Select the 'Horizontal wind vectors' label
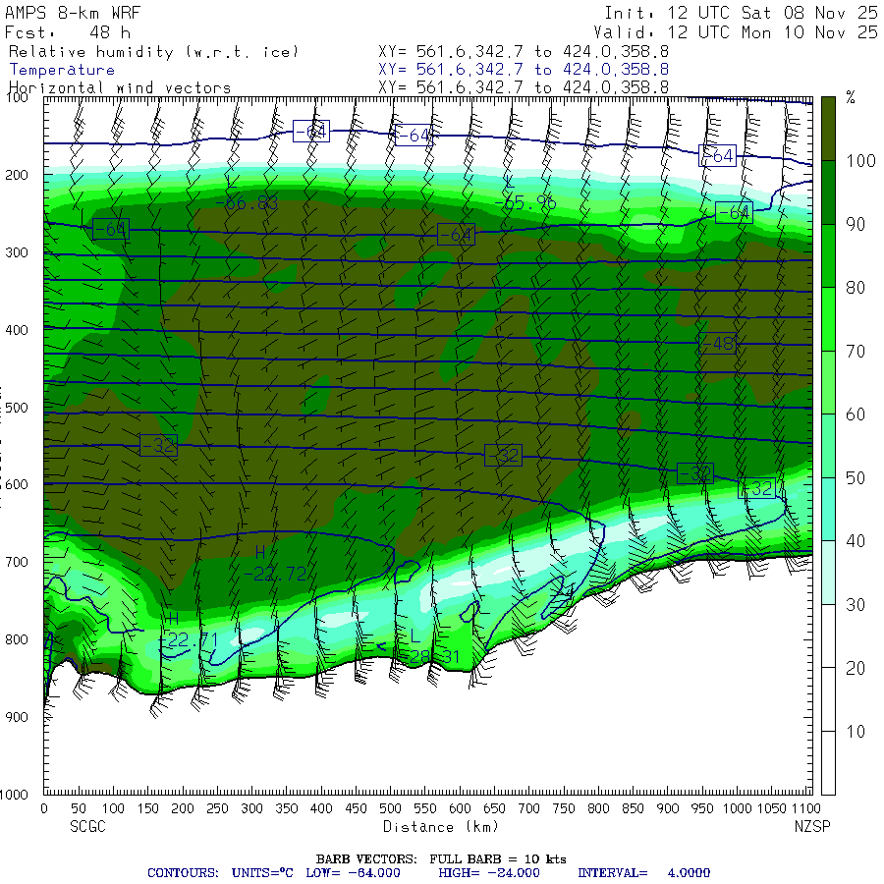Viewport: 884px width, 884px height. tap(120, 88)
